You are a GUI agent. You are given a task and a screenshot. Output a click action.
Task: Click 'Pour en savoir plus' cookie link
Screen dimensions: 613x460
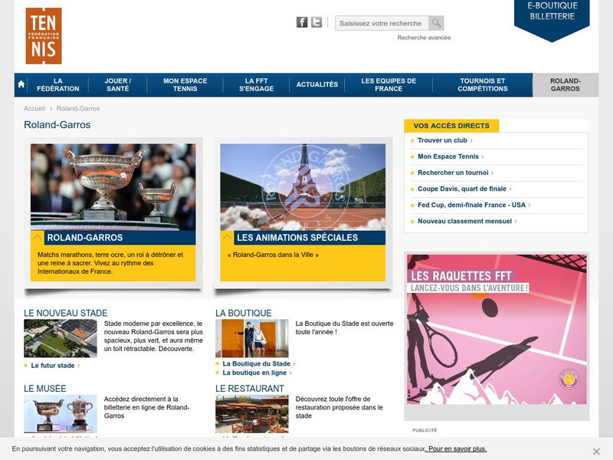pyautogui.click(x=457, y=449)
